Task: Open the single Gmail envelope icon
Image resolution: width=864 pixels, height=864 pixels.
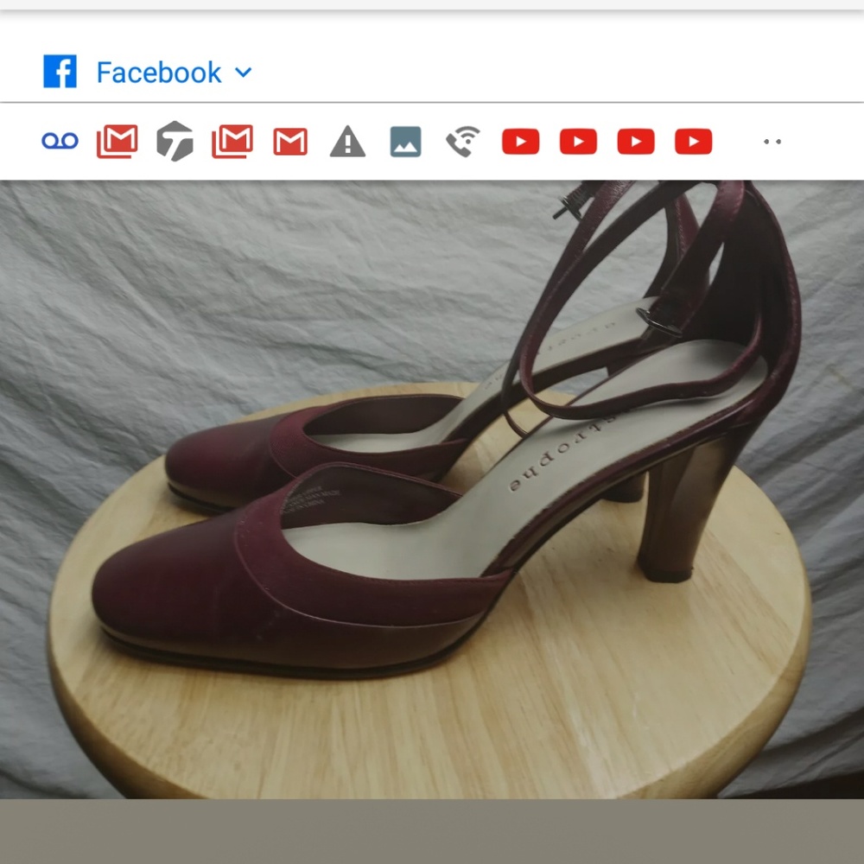Action: point(289,142)
